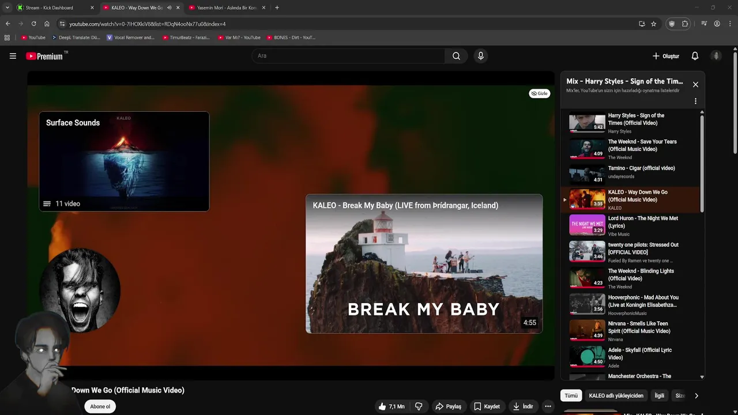The image size is (738, 415).
Task: Play The Weeknd Blinding Lights
Action: [630, 278]
